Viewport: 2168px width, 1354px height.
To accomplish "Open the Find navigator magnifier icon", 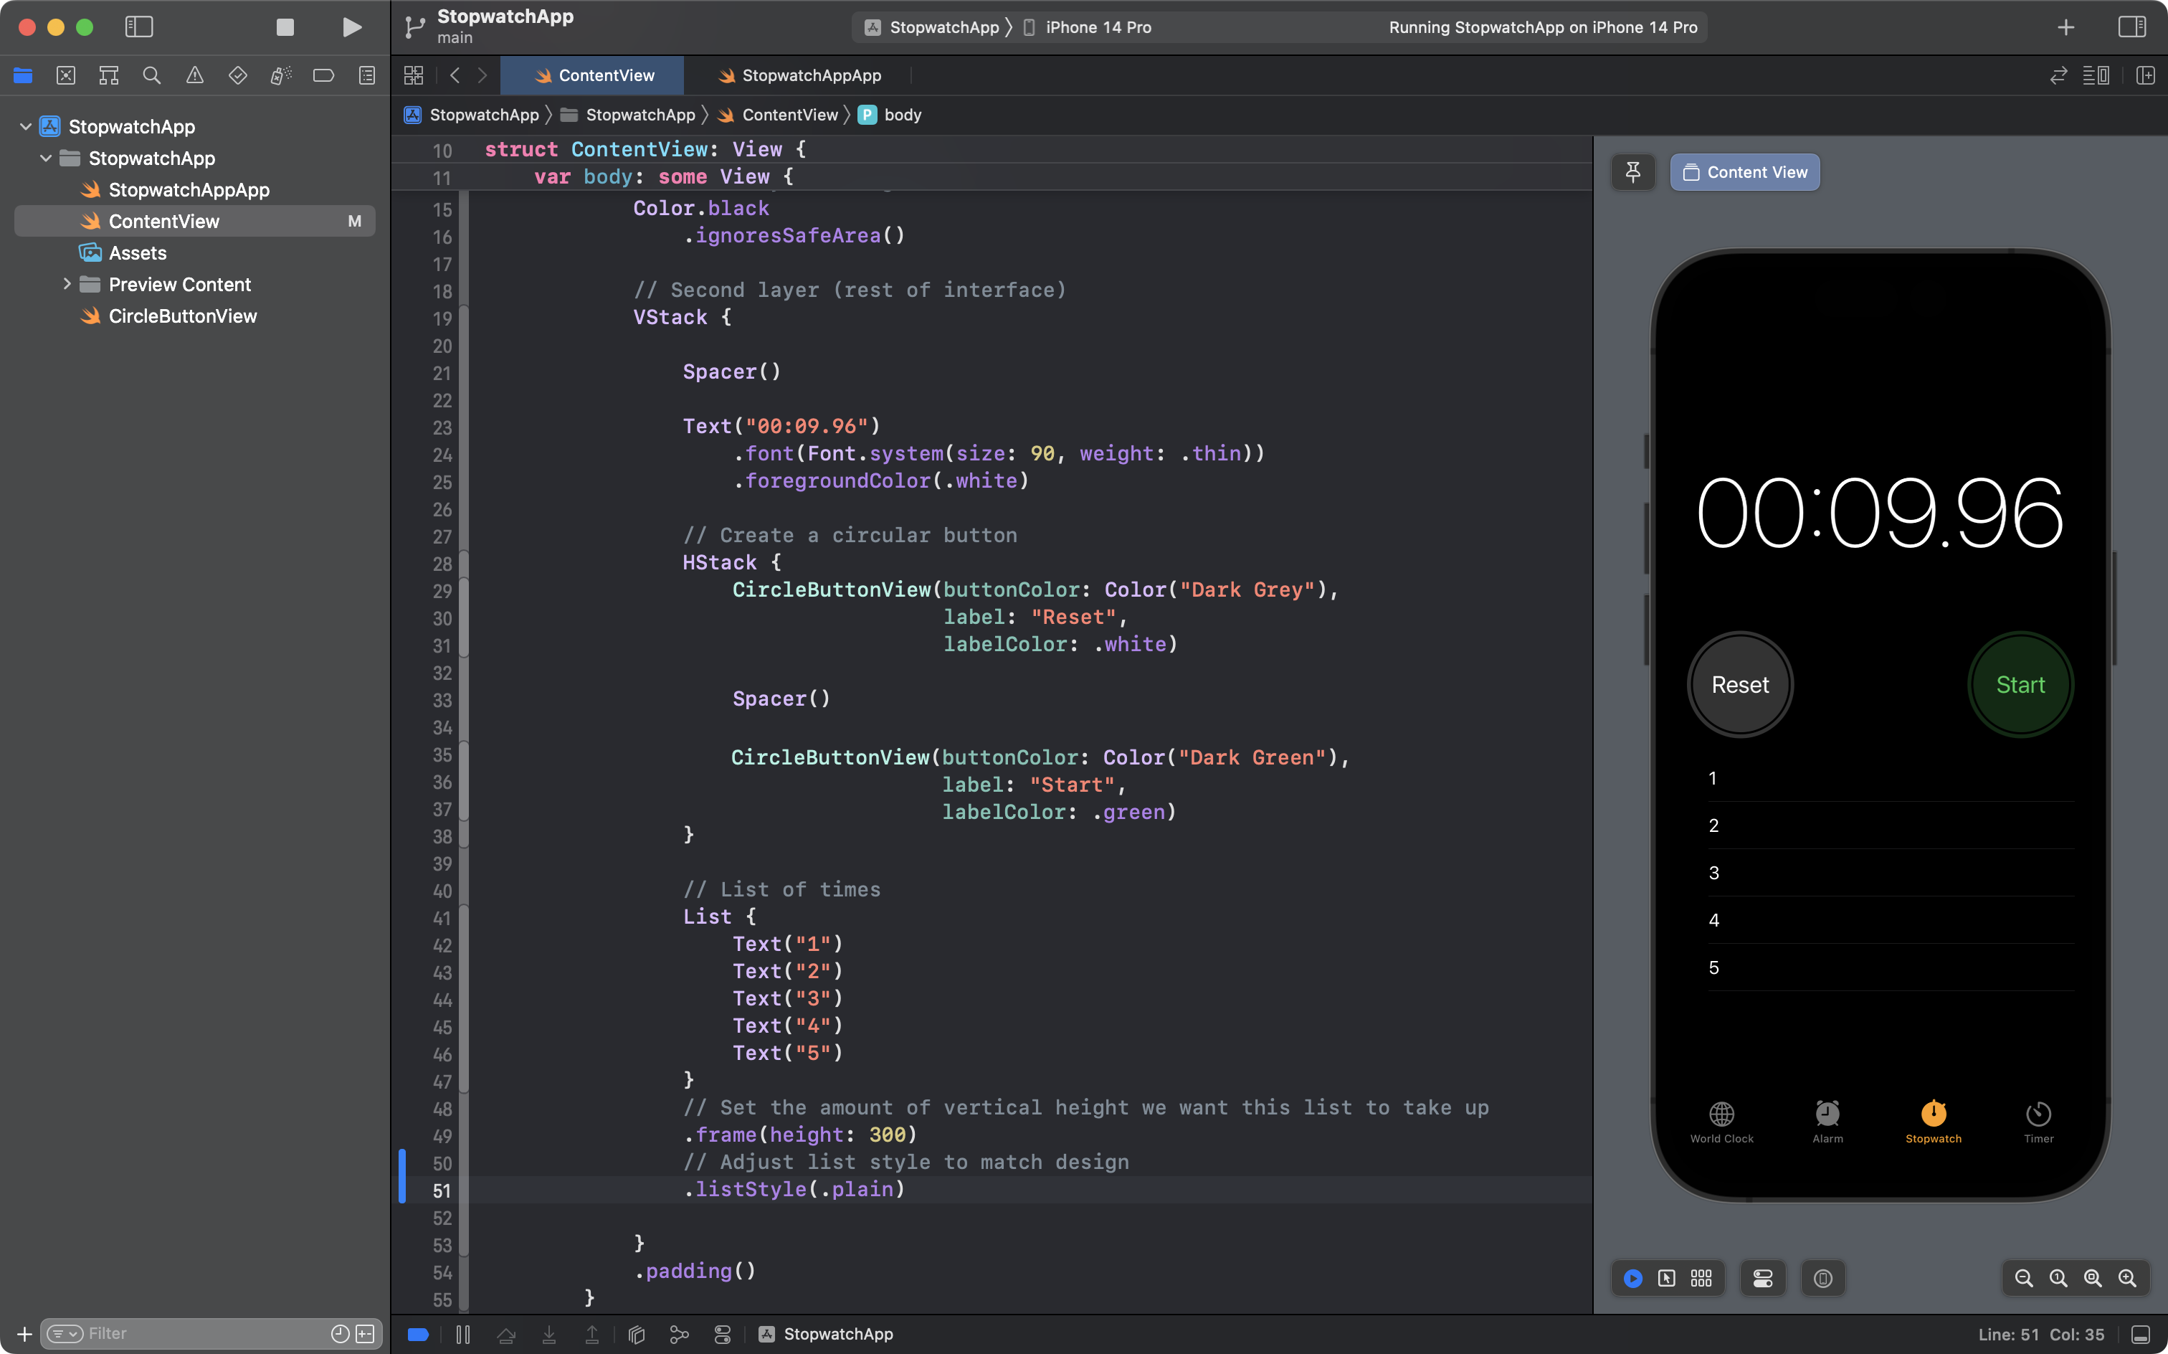I will click(151, 75).
